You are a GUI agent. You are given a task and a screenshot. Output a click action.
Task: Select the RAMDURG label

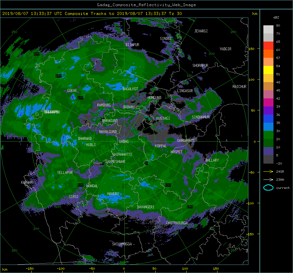pyautogui.click(x=104, y=105)
